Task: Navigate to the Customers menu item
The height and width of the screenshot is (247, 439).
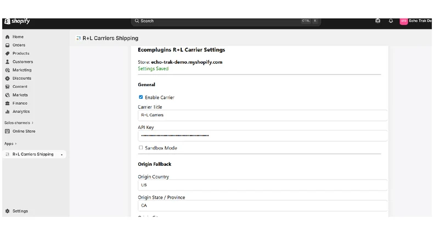Action: pyautogui.click(x=22, y=62)
